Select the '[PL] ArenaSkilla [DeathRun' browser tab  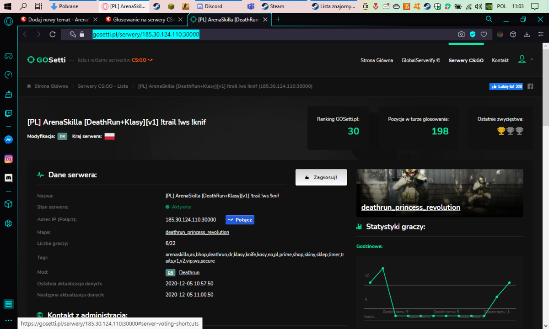pyautogui.click(x=230, y=19)
